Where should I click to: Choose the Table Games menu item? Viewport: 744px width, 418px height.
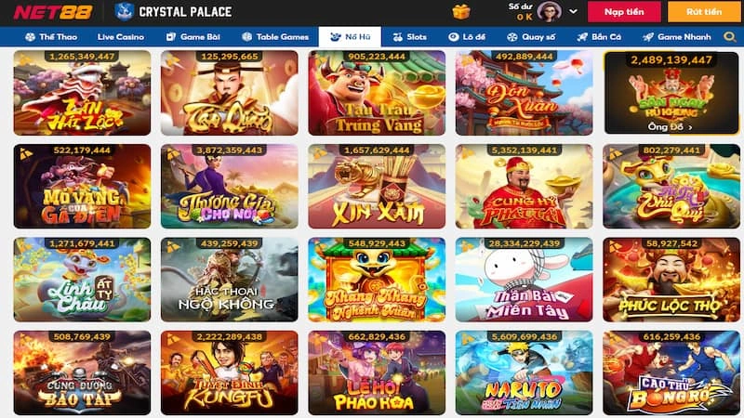(275, 37)
